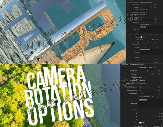The width and height of the screenshot is (163, 127).
Task: Open TEXT CONTROLS menu in lower inspector
Action: (x=146, y=97)
